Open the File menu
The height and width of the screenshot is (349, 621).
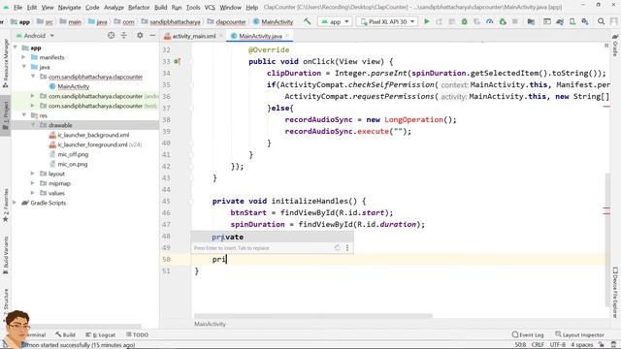[x=17, y=7]
